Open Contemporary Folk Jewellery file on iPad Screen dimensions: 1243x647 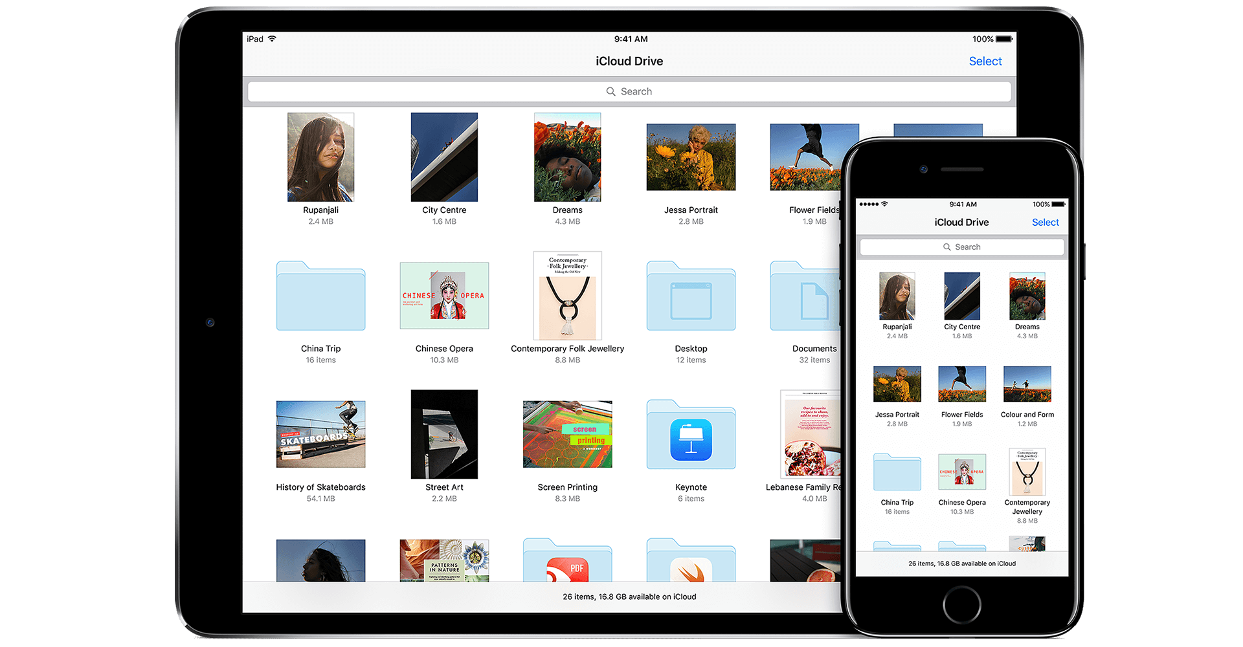pos(567,296)
